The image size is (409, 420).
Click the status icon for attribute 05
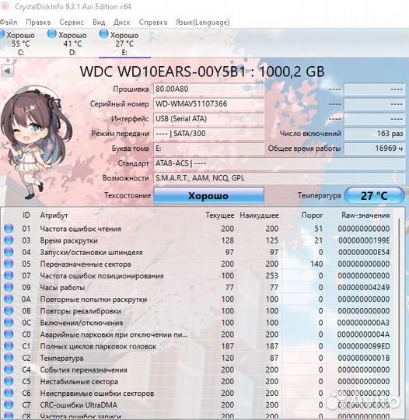9,264
